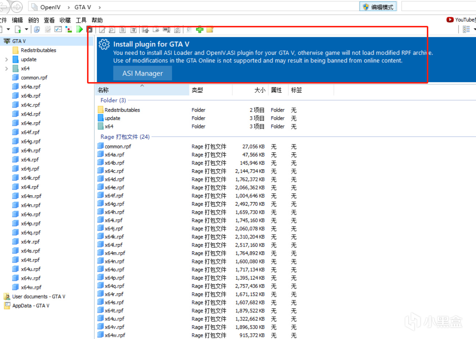The image size is (476, 339).
Task: Click the circular refresh arrows toolbar icon
Action: pyautogui.click(x=177, y=30)
